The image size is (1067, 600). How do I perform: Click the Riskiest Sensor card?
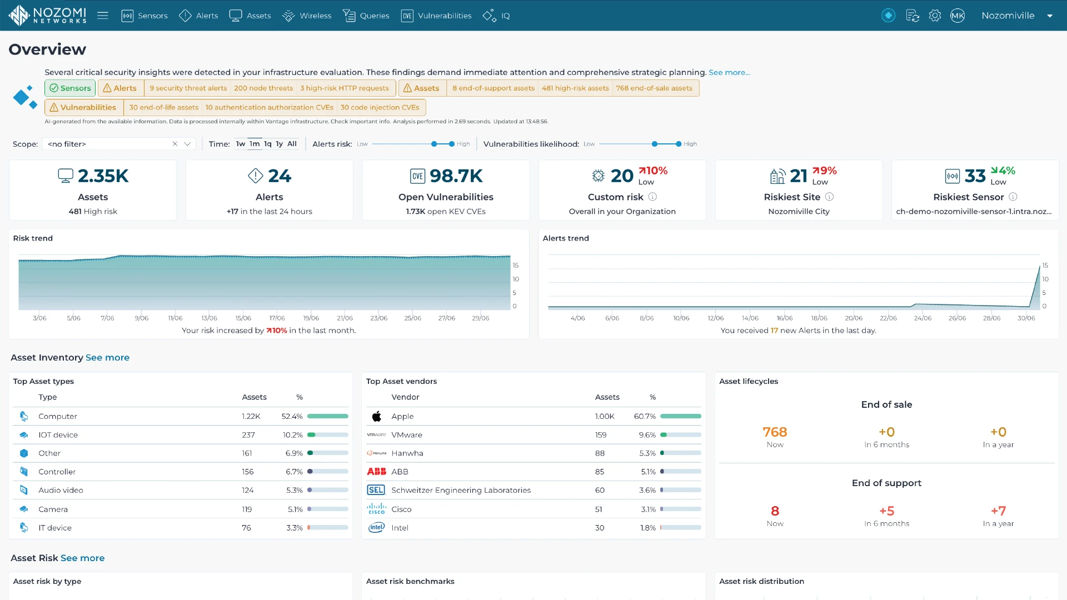click(975, 190)
